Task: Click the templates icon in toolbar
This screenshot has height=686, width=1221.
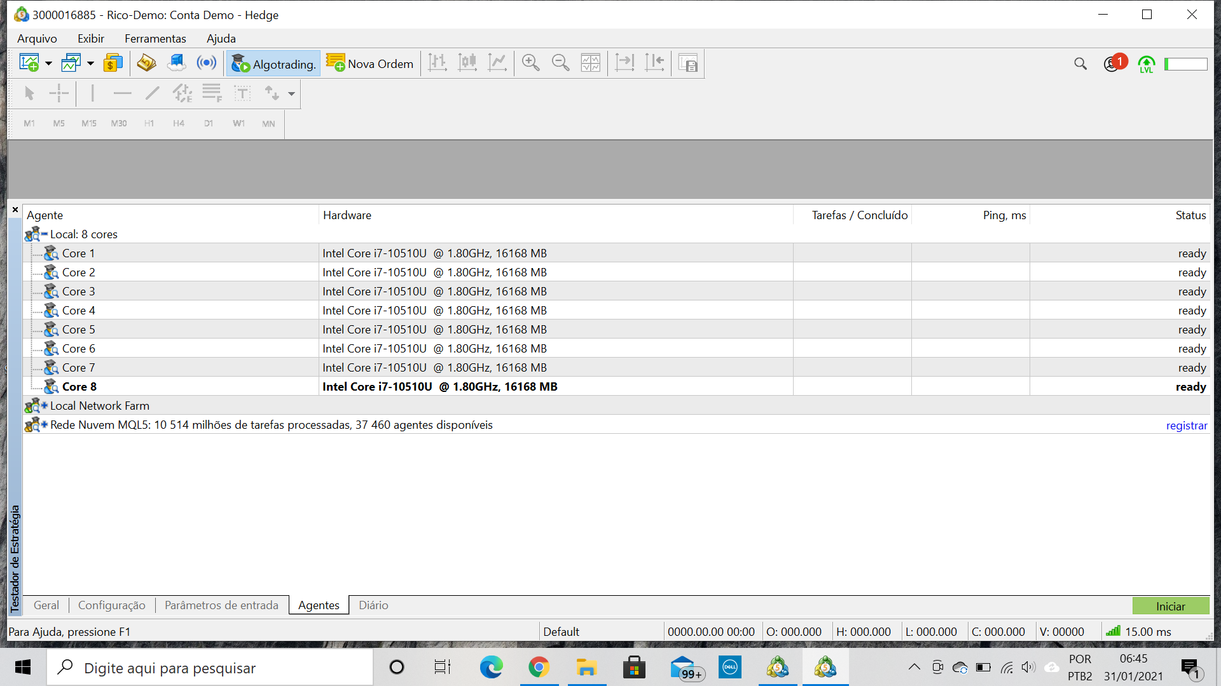Action: 688,63
